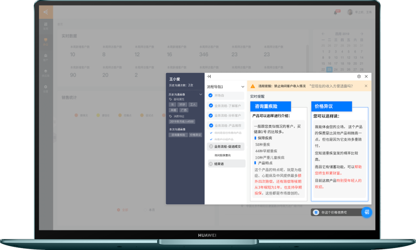Click the notification bell icon

coord(335,12)
